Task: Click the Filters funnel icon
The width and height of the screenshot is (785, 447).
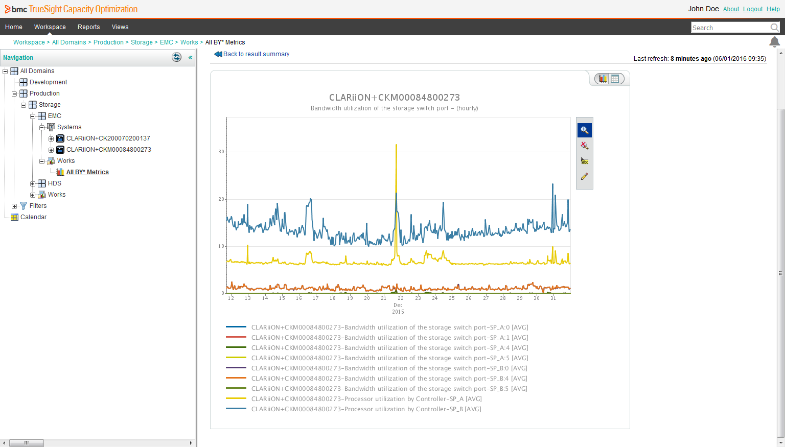Action: click(24, 206)
